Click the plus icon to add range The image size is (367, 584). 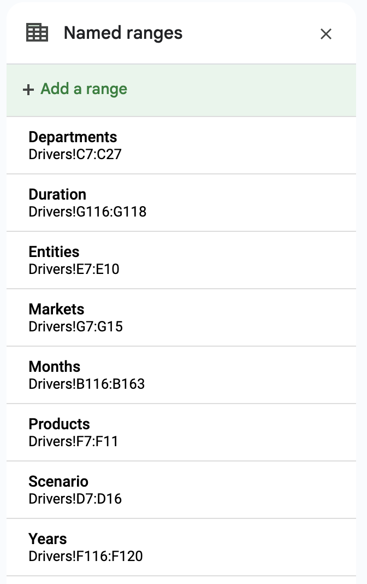(x=28, y=90)
